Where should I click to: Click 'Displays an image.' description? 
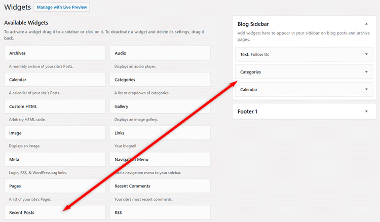point(24,146)
